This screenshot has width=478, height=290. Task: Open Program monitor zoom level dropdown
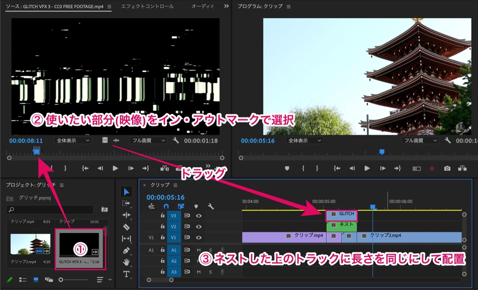[x=304, y=141]
